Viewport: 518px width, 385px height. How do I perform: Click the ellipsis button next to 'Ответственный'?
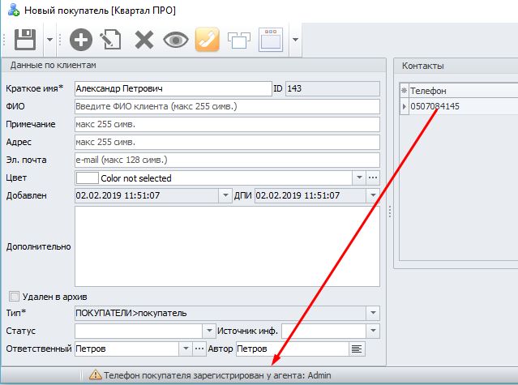point(199,349)
